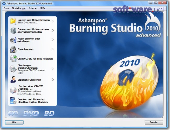Click the yellow folder icon for burning files
This screenshot has height=130, width=170.
pyautogui.click(x=13, y=21)
